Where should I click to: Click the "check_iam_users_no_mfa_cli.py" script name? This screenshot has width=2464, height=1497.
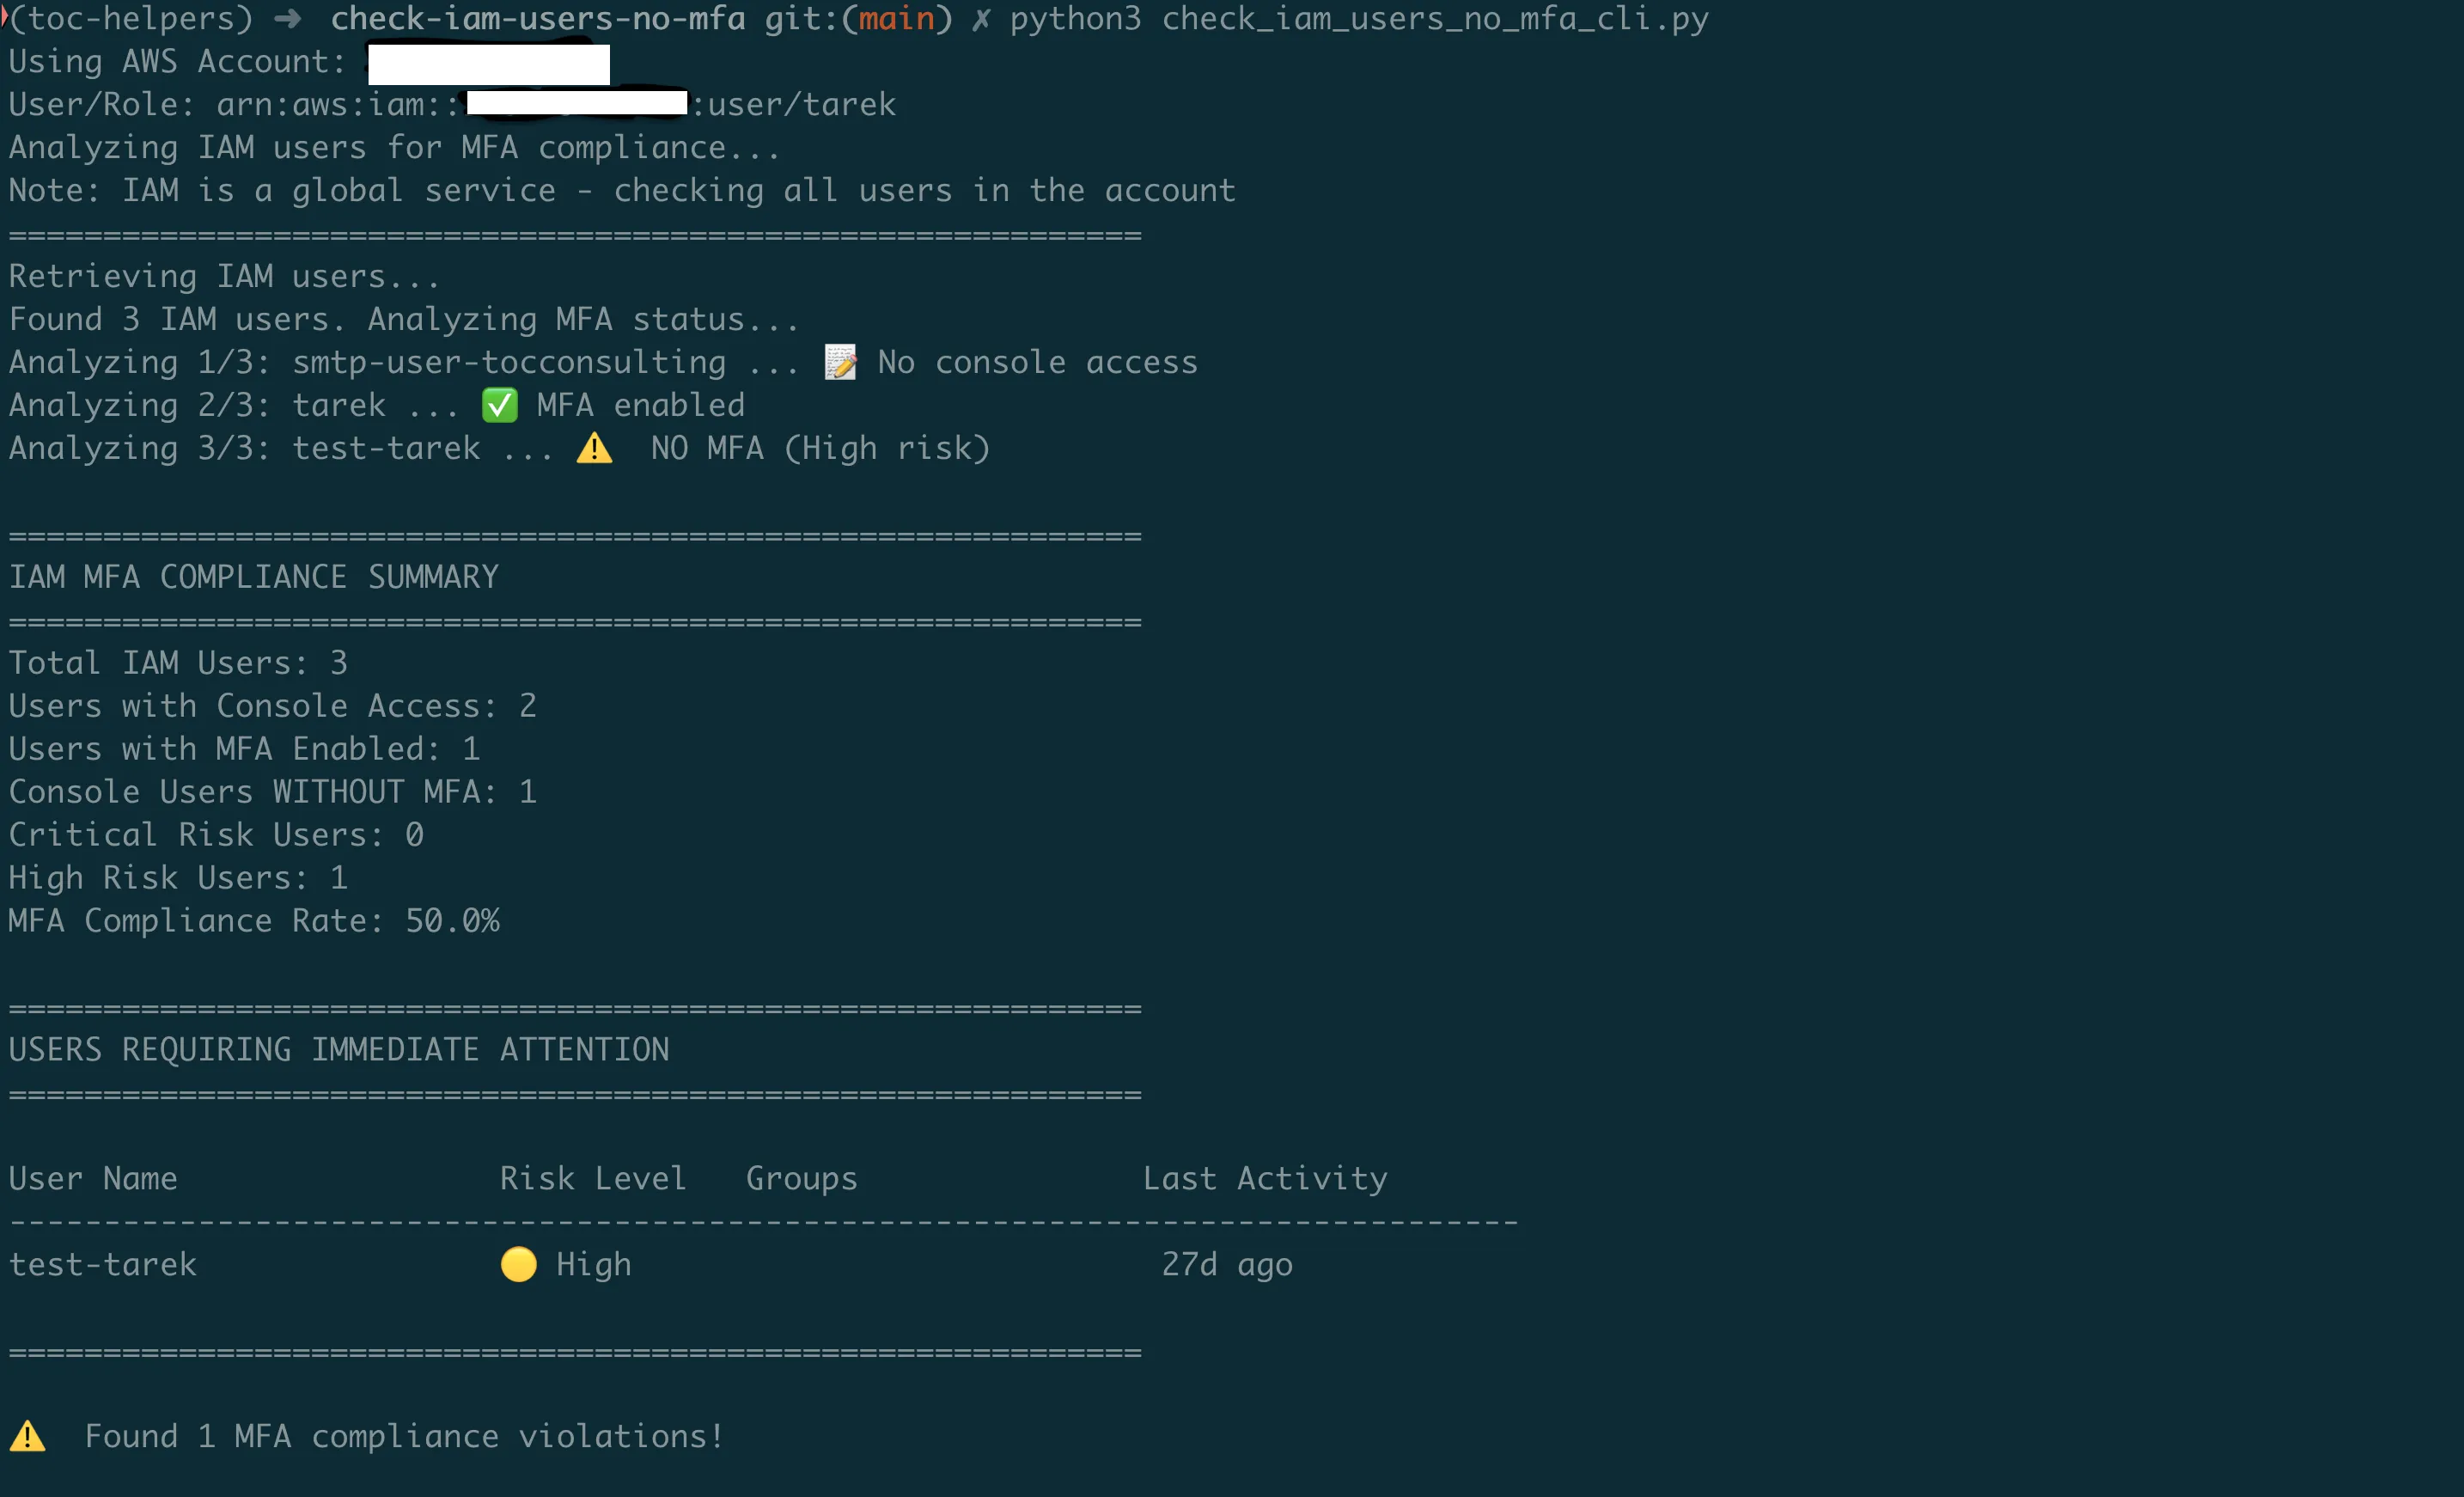1434,19
